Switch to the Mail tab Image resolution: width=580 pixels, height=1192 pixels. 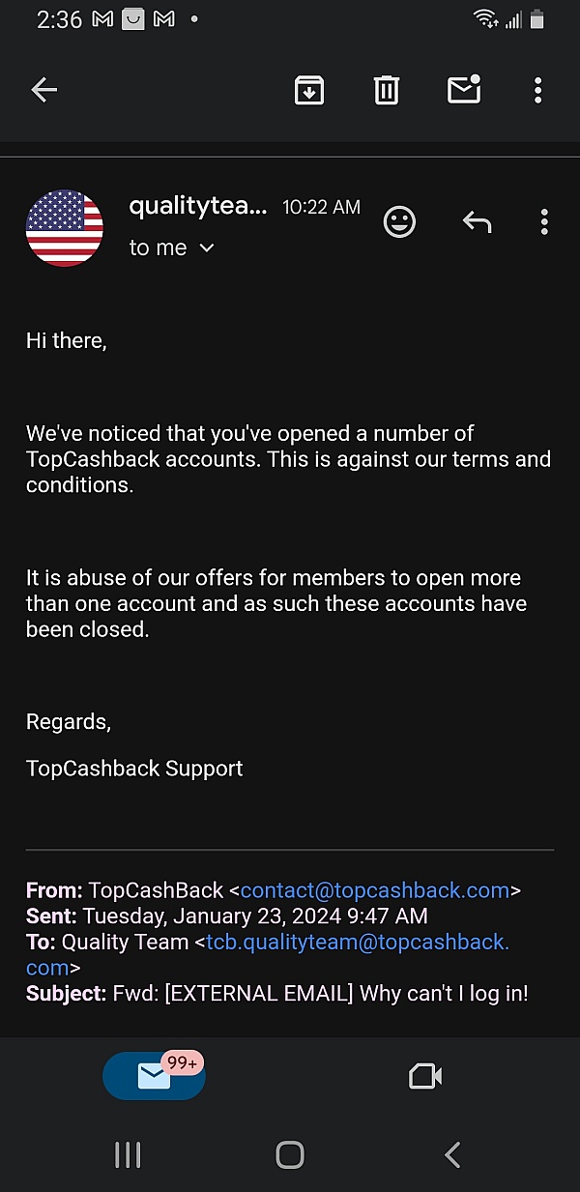pos(154,1076)
